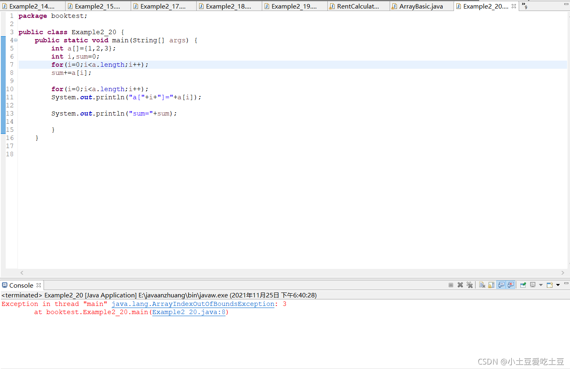Image resolution: width=570 pixels, height=369 pixels.
Task: Click the Terminate icon in Console toolbar
Action: [451, 285]
